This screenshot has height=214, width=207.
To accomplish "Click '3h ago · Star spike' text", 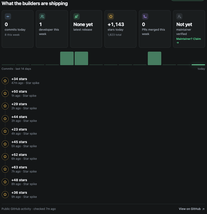I will [24, 121].
